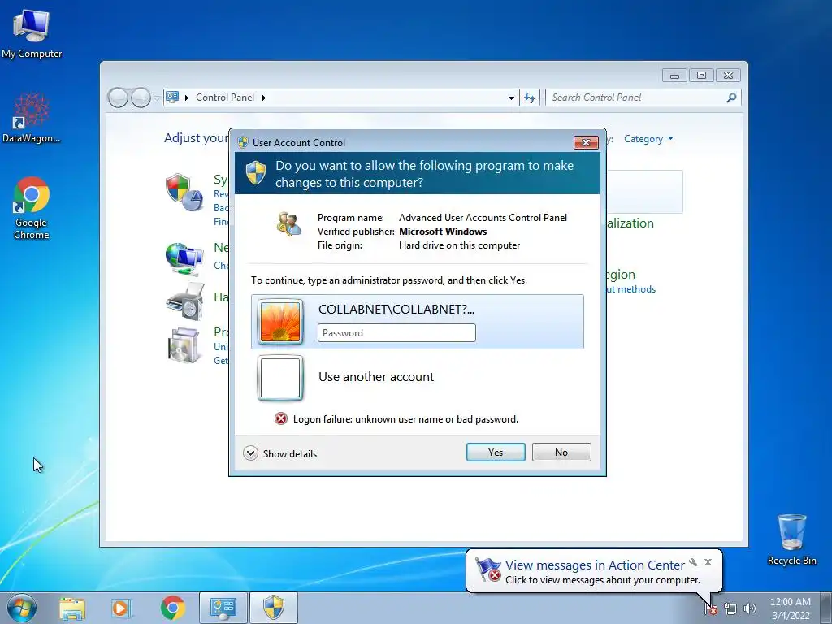The image size is (832, 624).
Task: Click the Programs disc box icon
Action: [x=184, y=345]
